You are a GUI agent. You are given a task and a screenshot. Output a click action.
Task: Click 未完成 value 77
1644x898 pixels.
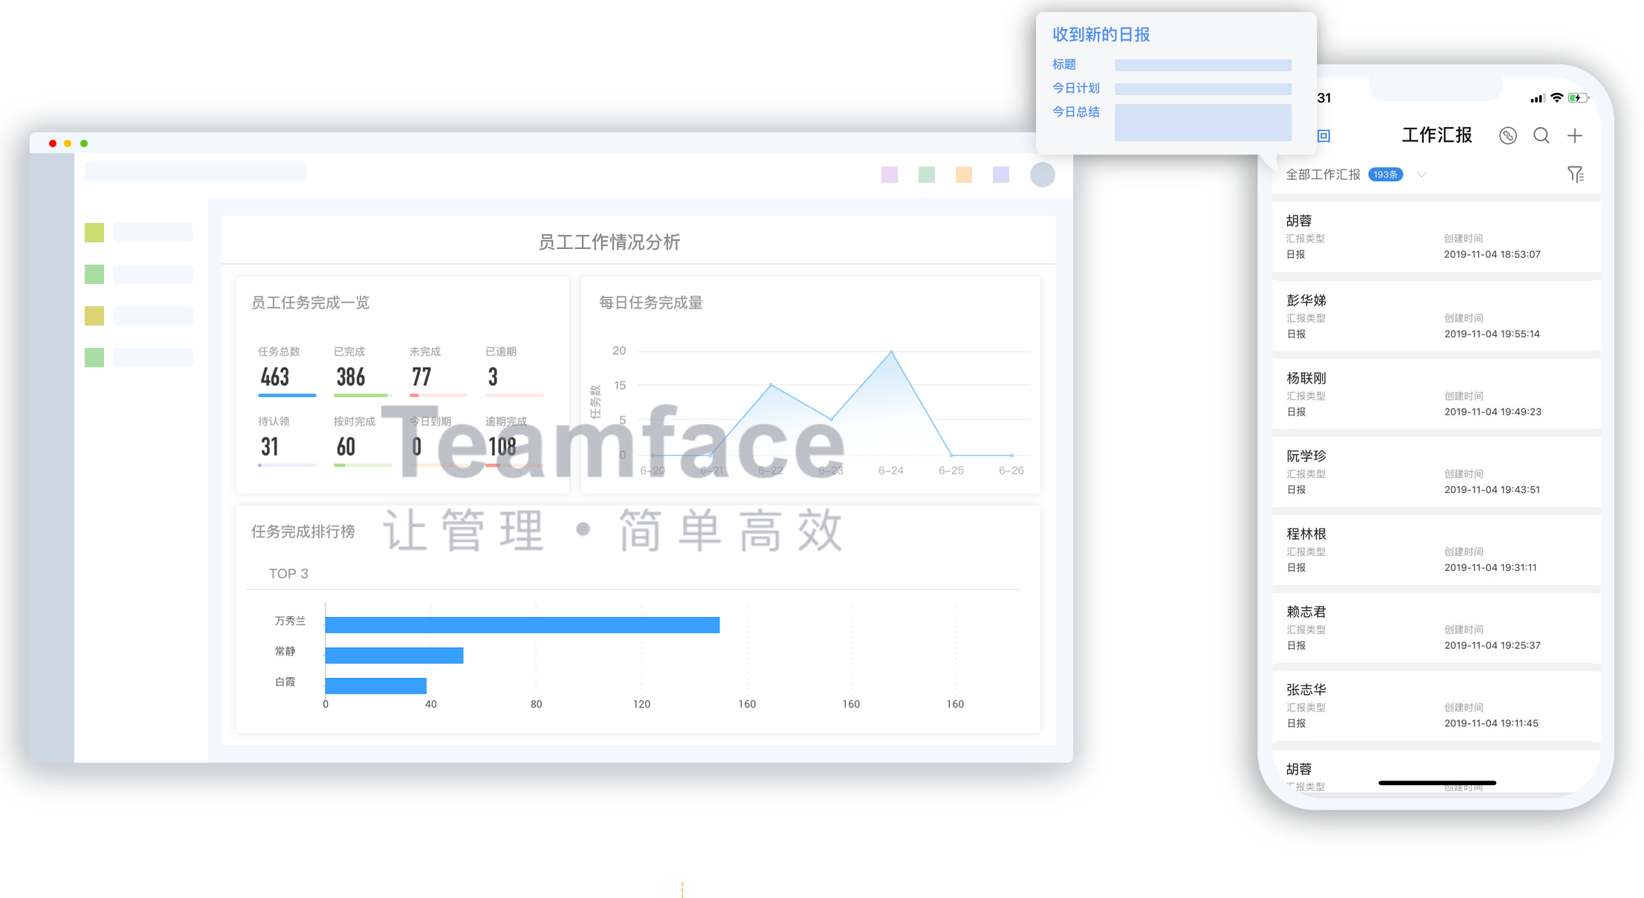(421, 377)
